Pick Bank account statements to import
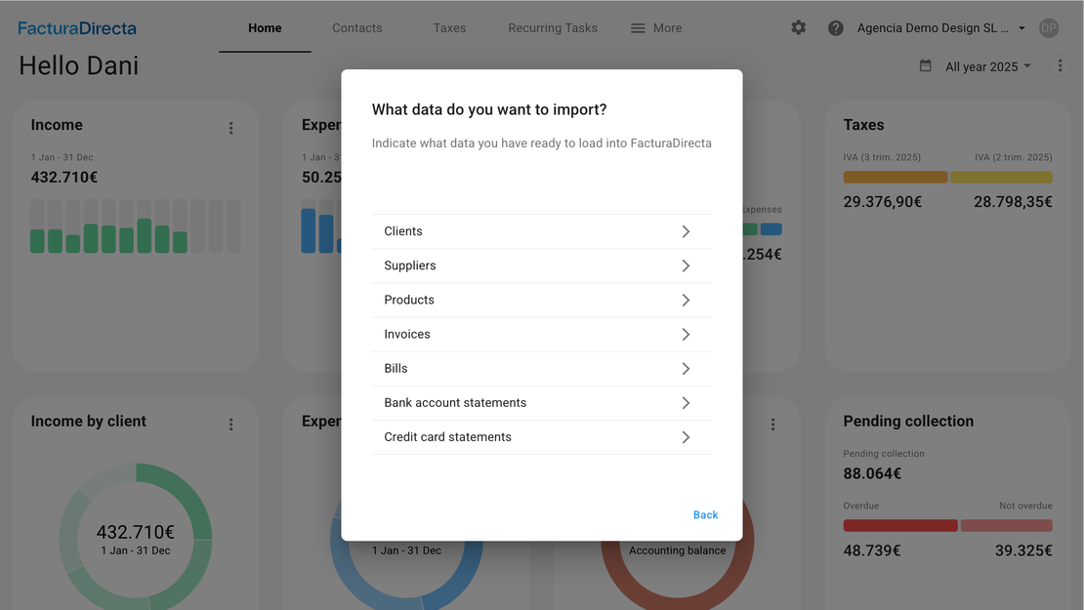Viewport: 1084px width, 610px height. pos(541,403)
